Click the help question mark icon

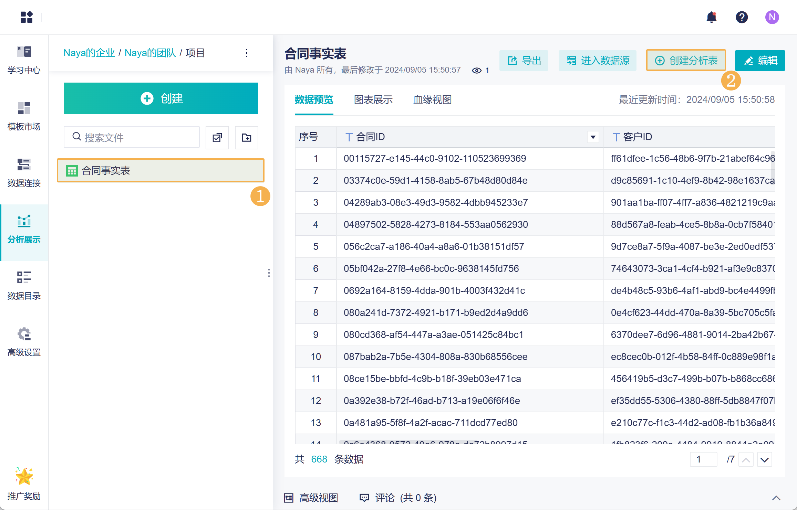coord(742,17)
